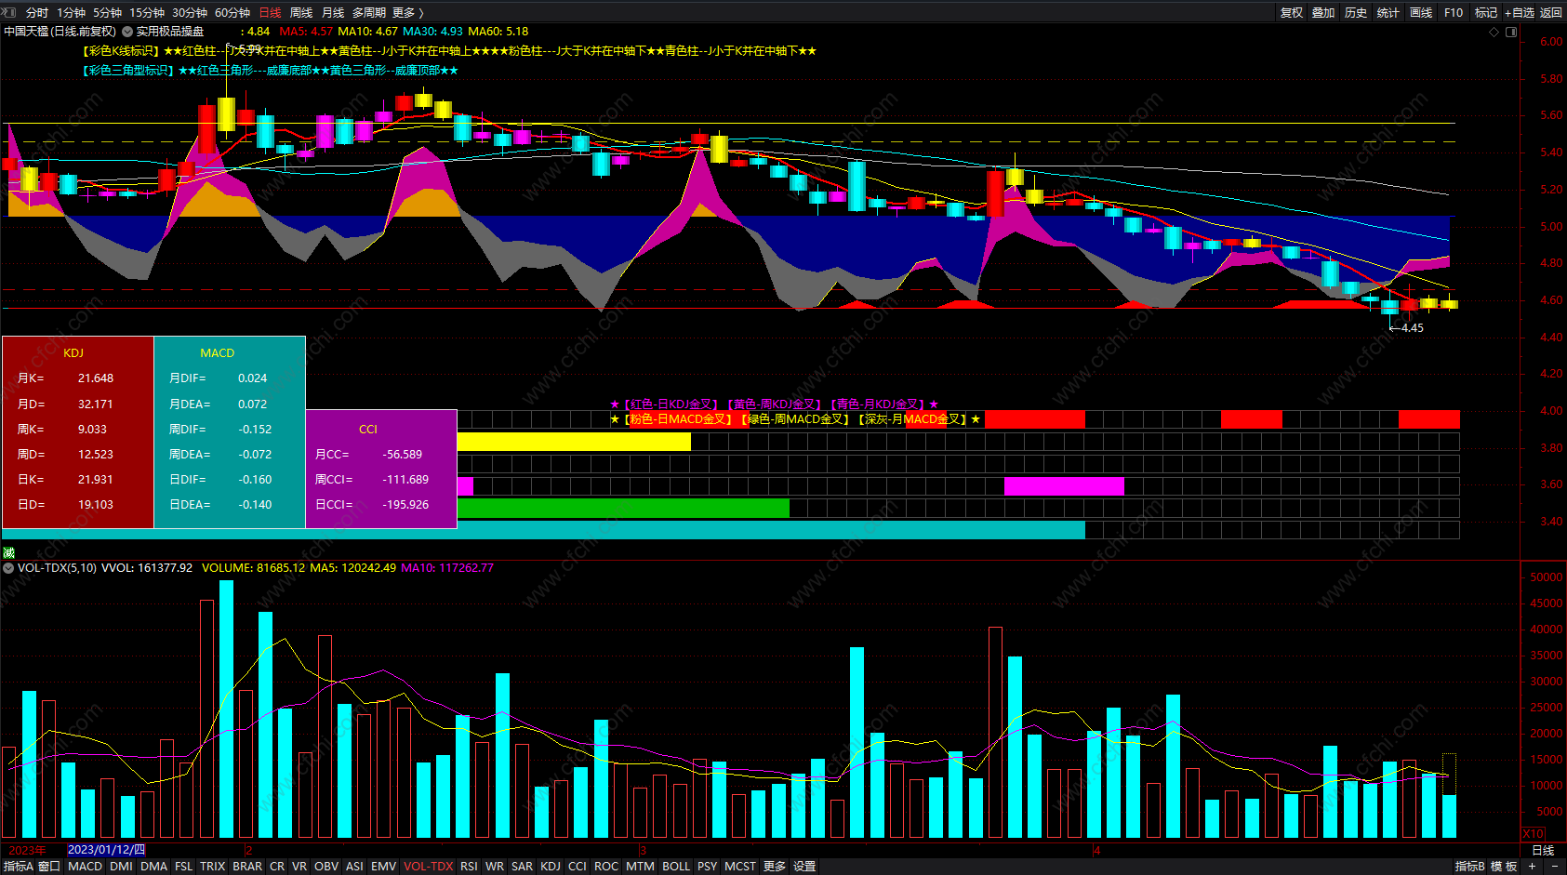The height and width of the screenshot is (875, 1567).
Task: Click the 复权 button
Action: [x=1292, y=12]
